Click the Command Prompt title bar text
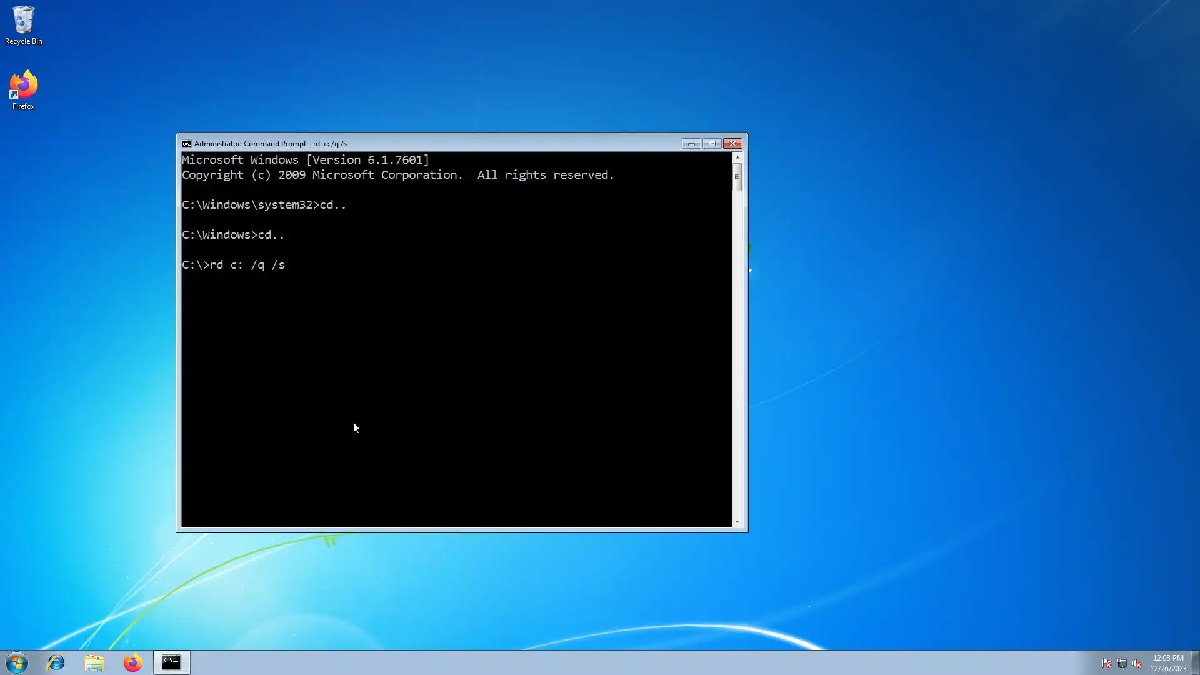 270,144
